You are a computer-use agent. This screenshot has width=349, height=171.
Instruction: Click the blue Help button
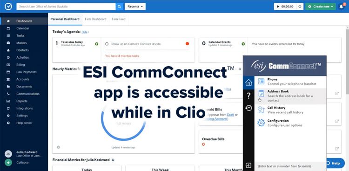pyautogui.click(x=335, y=163)
